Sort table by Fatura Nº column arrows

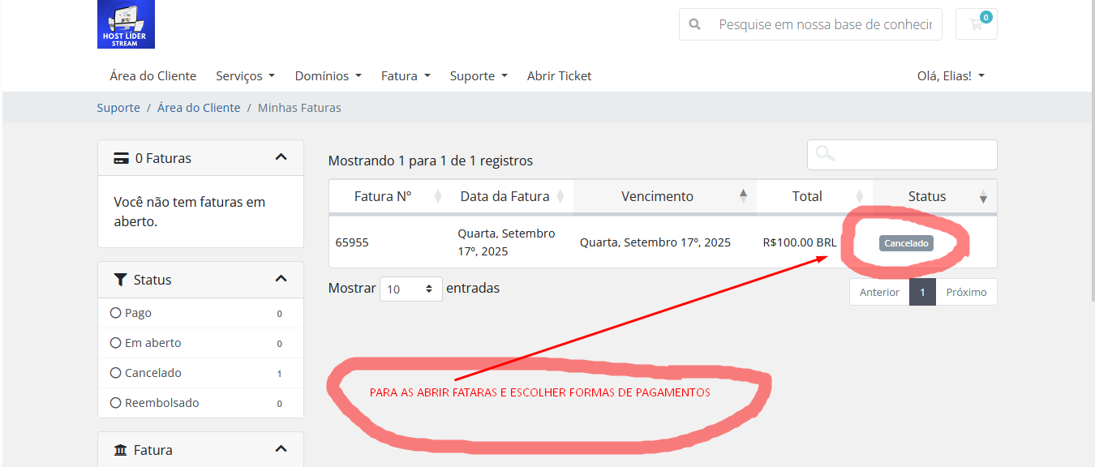tap(438, 197)
